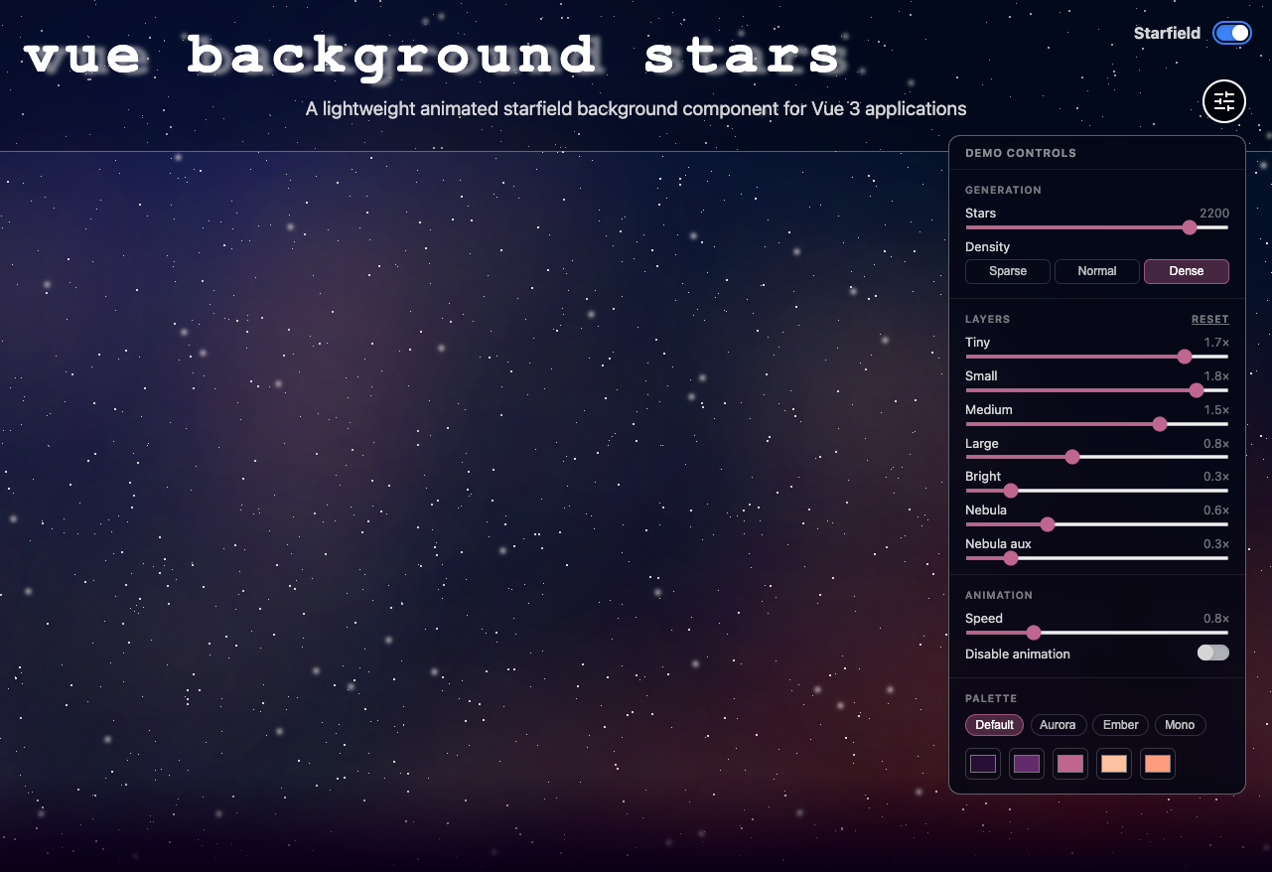
Task: Click the Speed value 0.8×
Action: click(1216, 619)
